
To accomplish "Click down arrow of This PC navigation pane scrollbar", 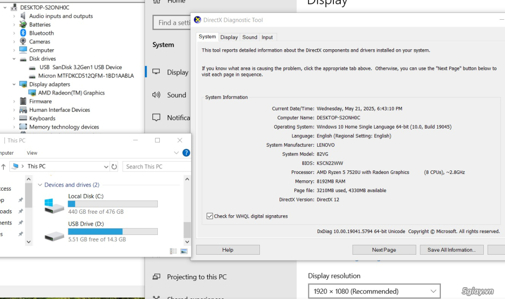I will tap(29, 242).
